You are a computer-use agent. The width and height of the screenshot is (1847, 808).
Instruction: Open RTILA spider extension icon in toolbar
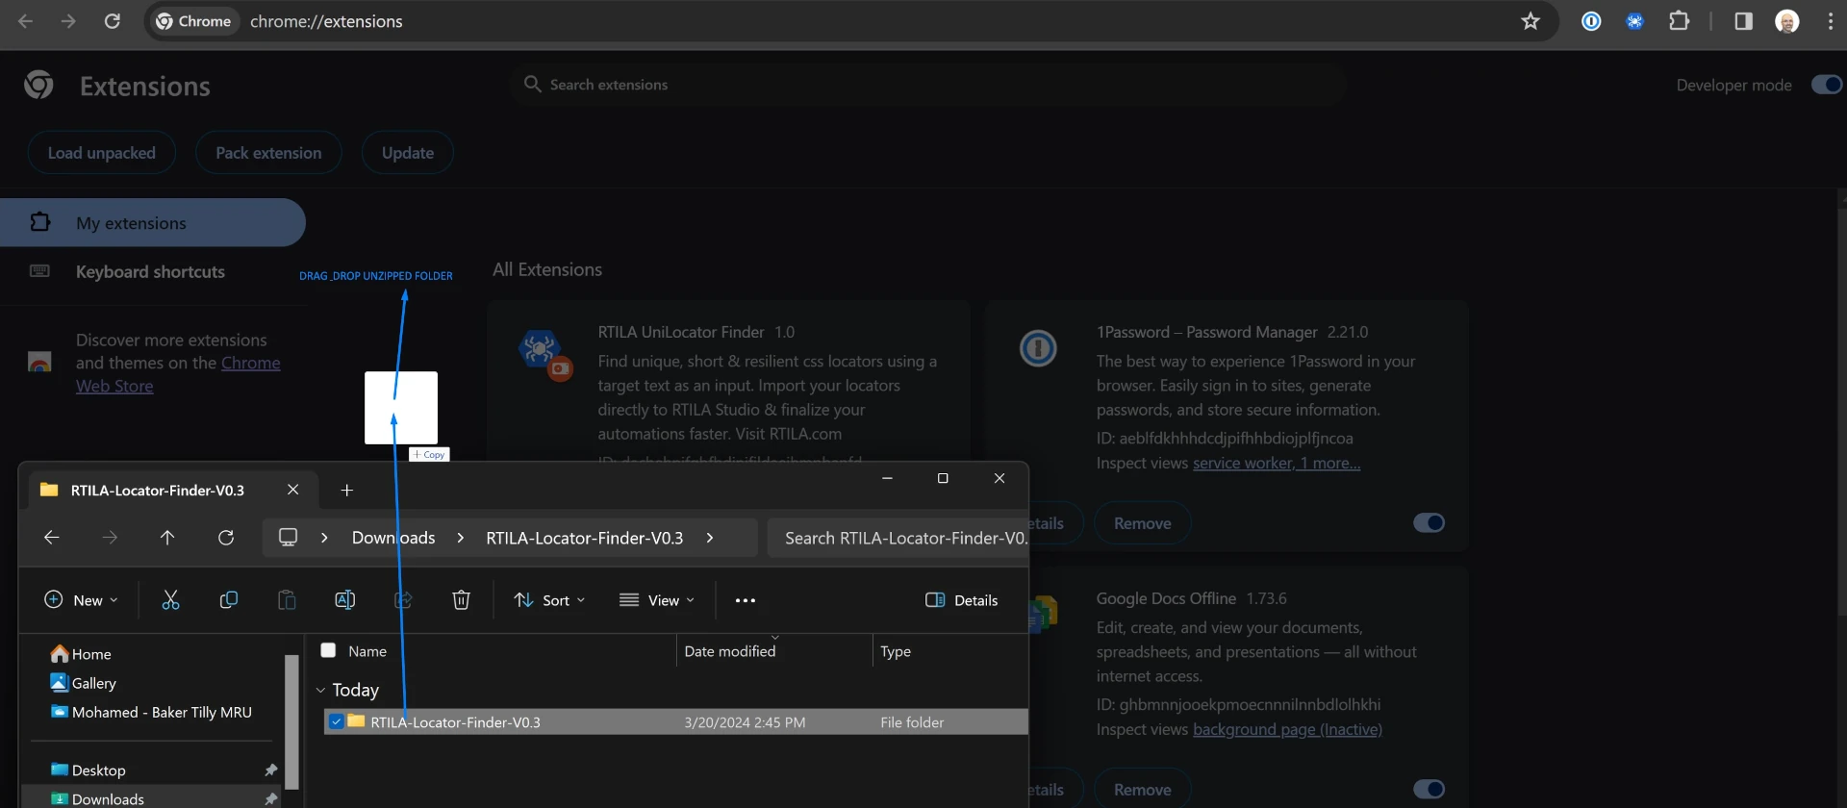1634,21
